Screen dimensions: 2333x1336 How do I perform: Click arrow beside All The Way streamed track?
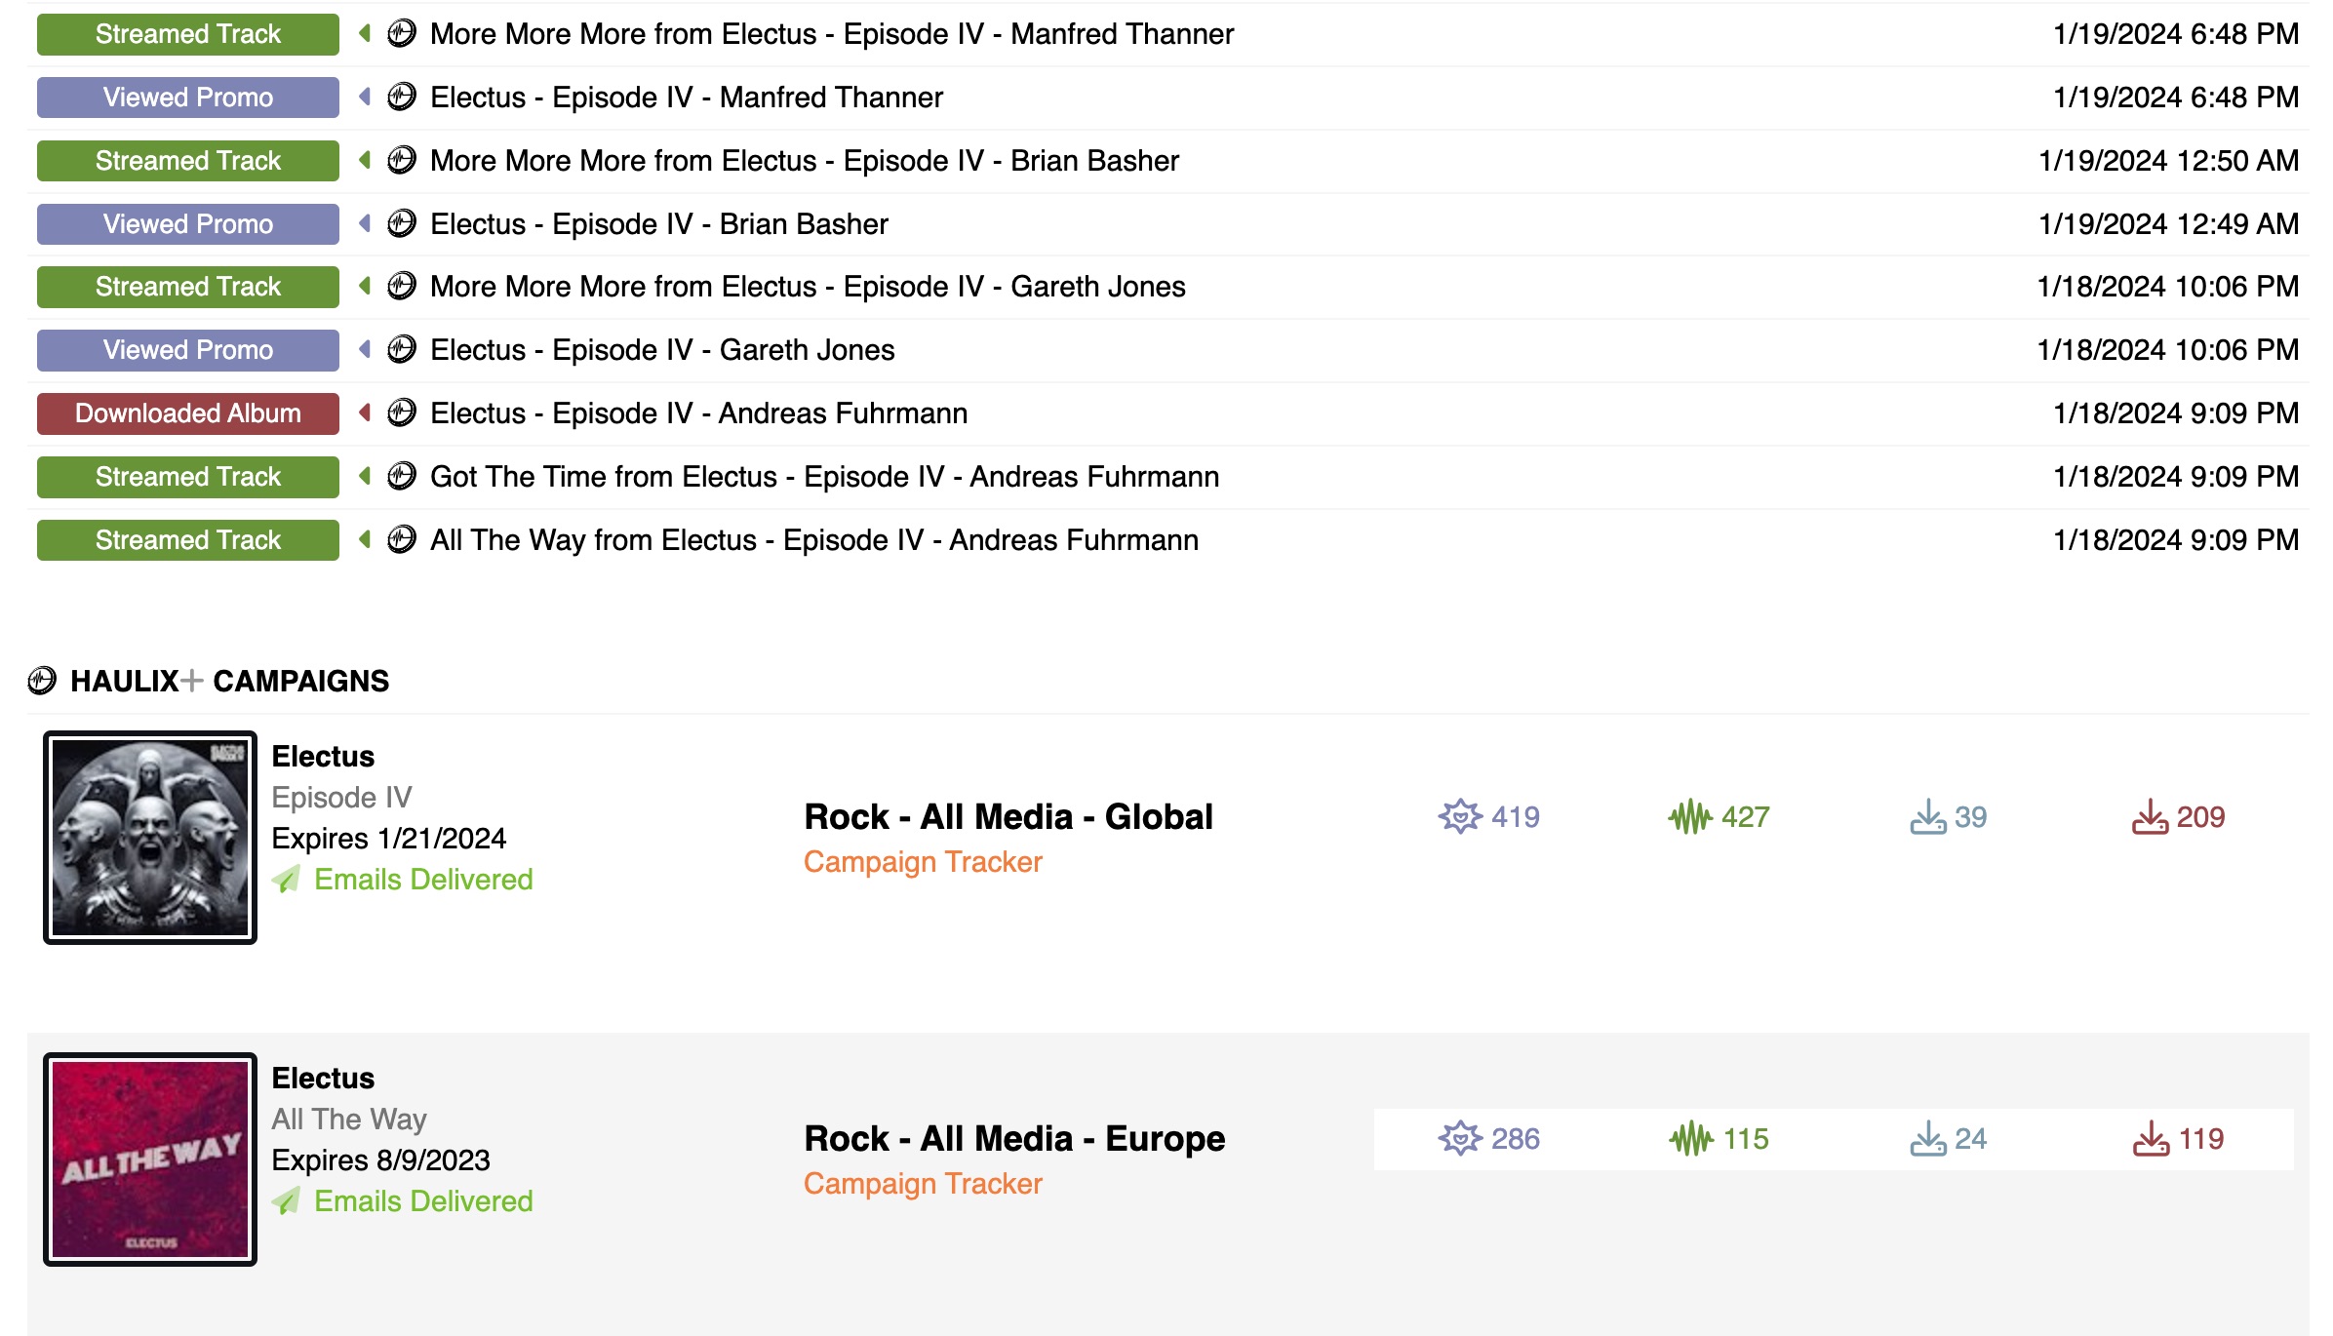coord(365,539)
